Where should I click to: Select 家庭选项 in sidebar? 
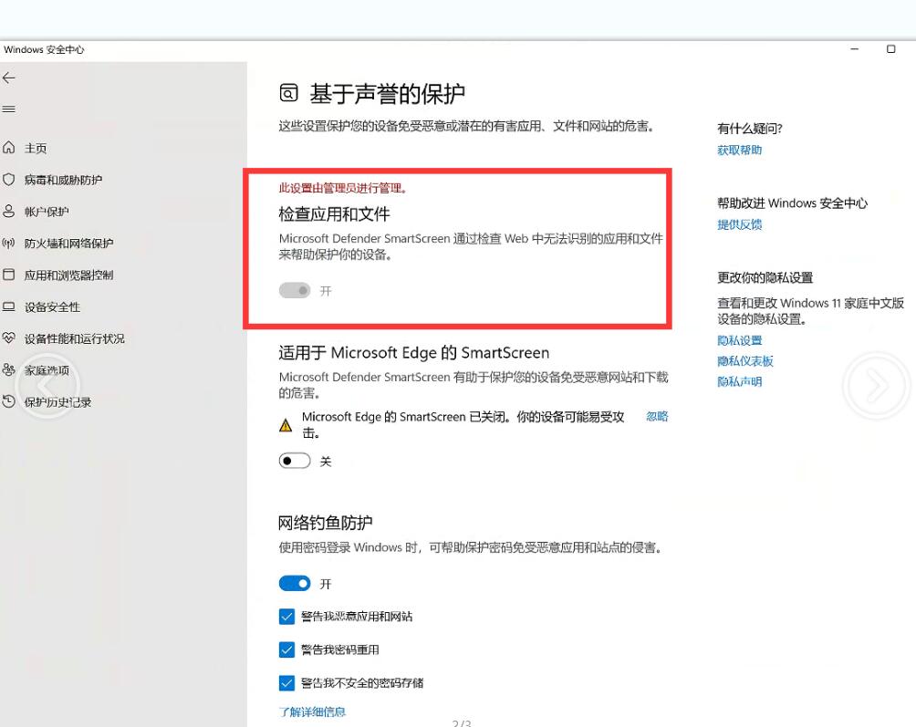tap(47, 370)
